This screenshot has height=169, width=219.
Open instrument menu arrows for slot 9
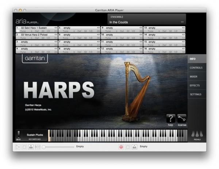(x=141, y=28)
